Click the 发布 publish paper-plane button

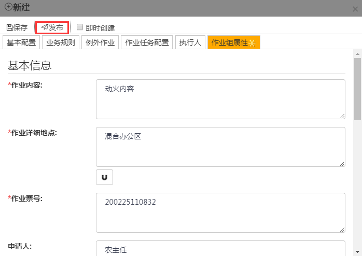click(x=52, y=27)
